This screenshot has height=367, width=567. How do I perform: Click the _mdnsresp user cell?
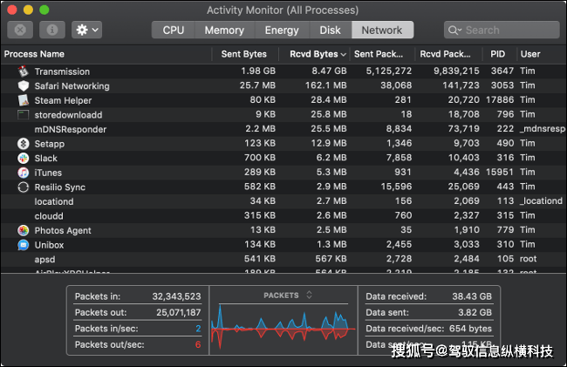(543, 129)
